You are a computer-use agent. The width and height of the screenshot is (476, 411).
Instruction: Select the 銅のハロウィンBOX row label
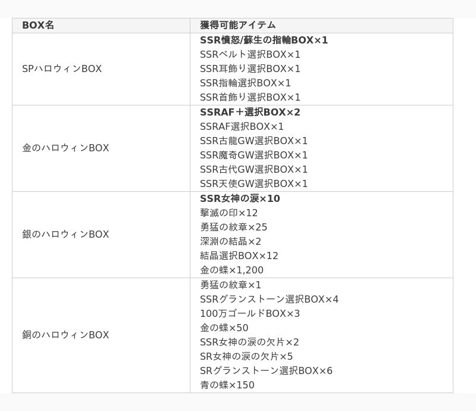click(65, 335)
